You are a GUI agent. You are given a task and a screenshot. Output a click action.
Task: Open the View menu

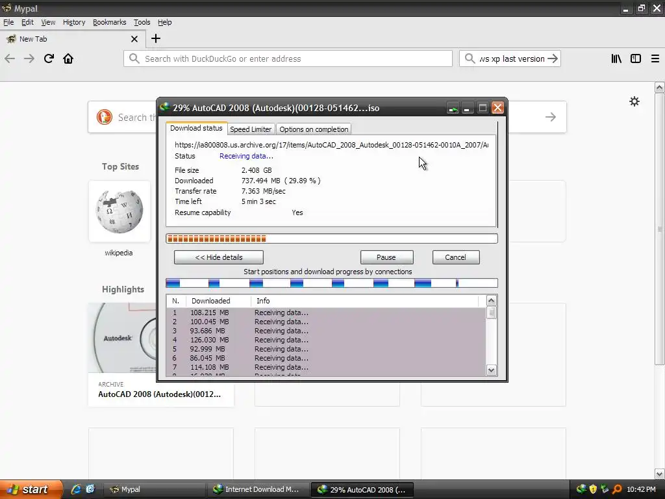pos(48,22)
